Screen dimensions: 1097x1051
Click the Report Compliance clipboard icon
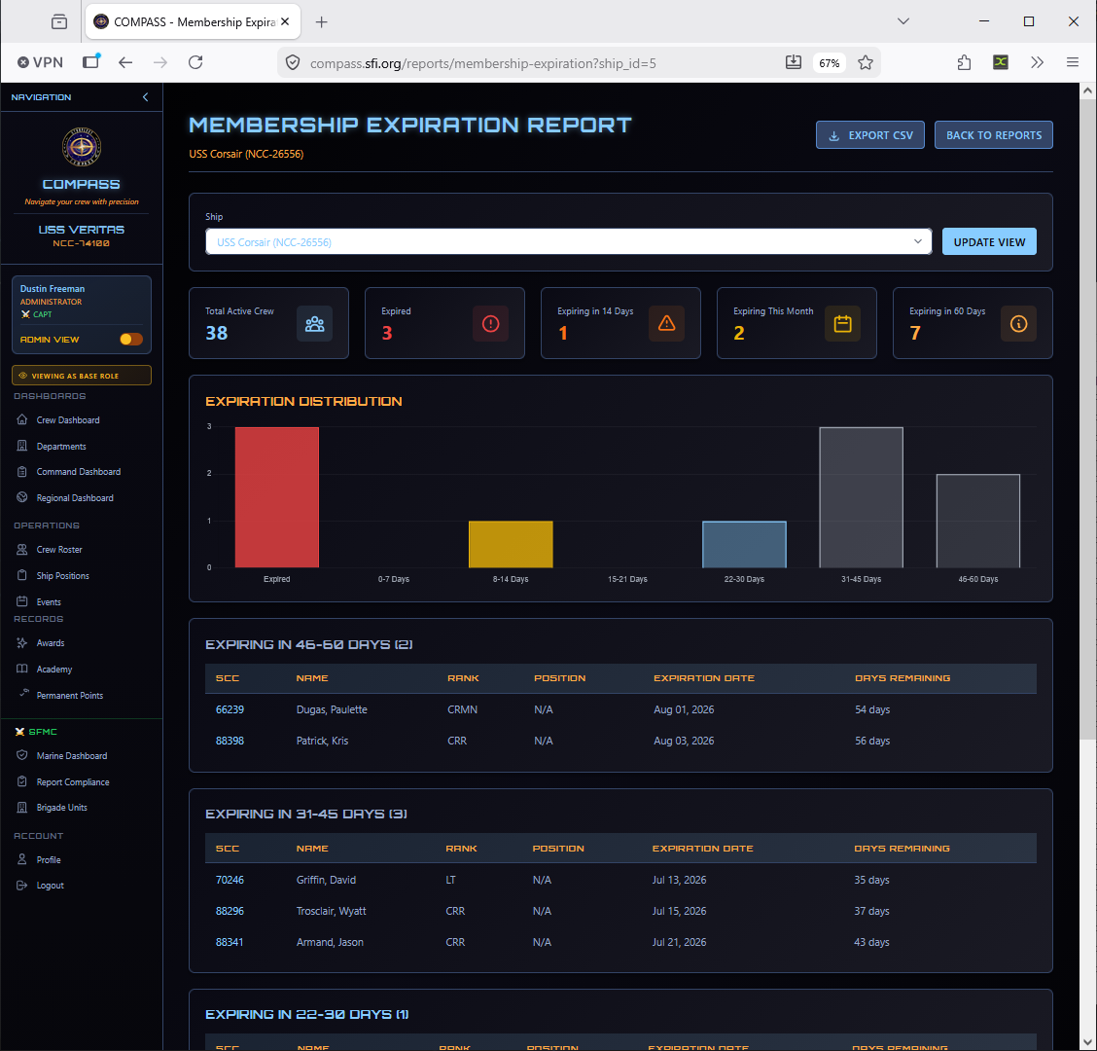[x=22, y=781]
